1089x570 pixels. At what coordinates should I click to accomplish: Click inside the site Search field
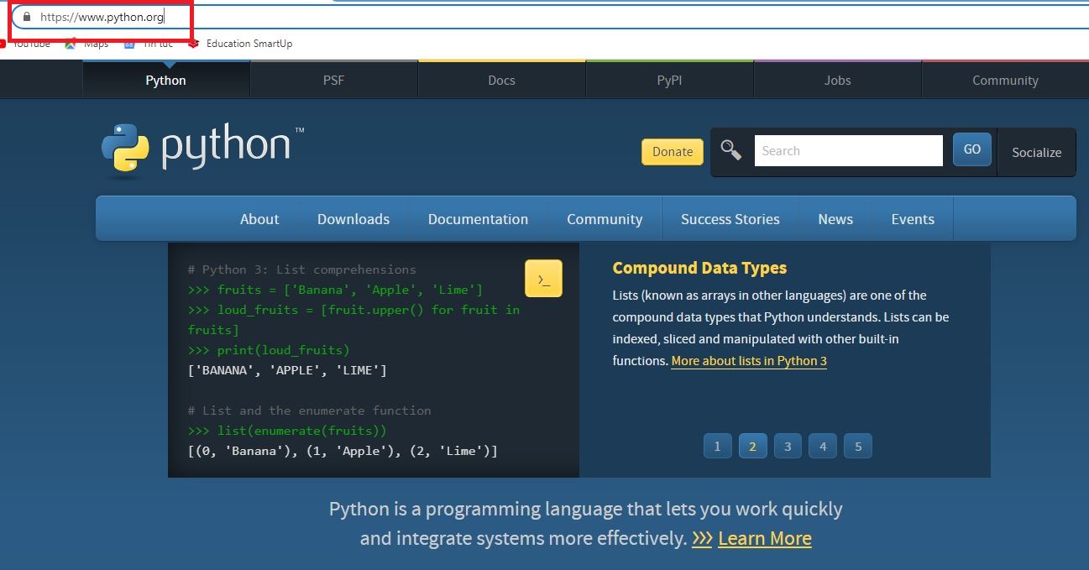pyautogui.click(x=848, y=151)
